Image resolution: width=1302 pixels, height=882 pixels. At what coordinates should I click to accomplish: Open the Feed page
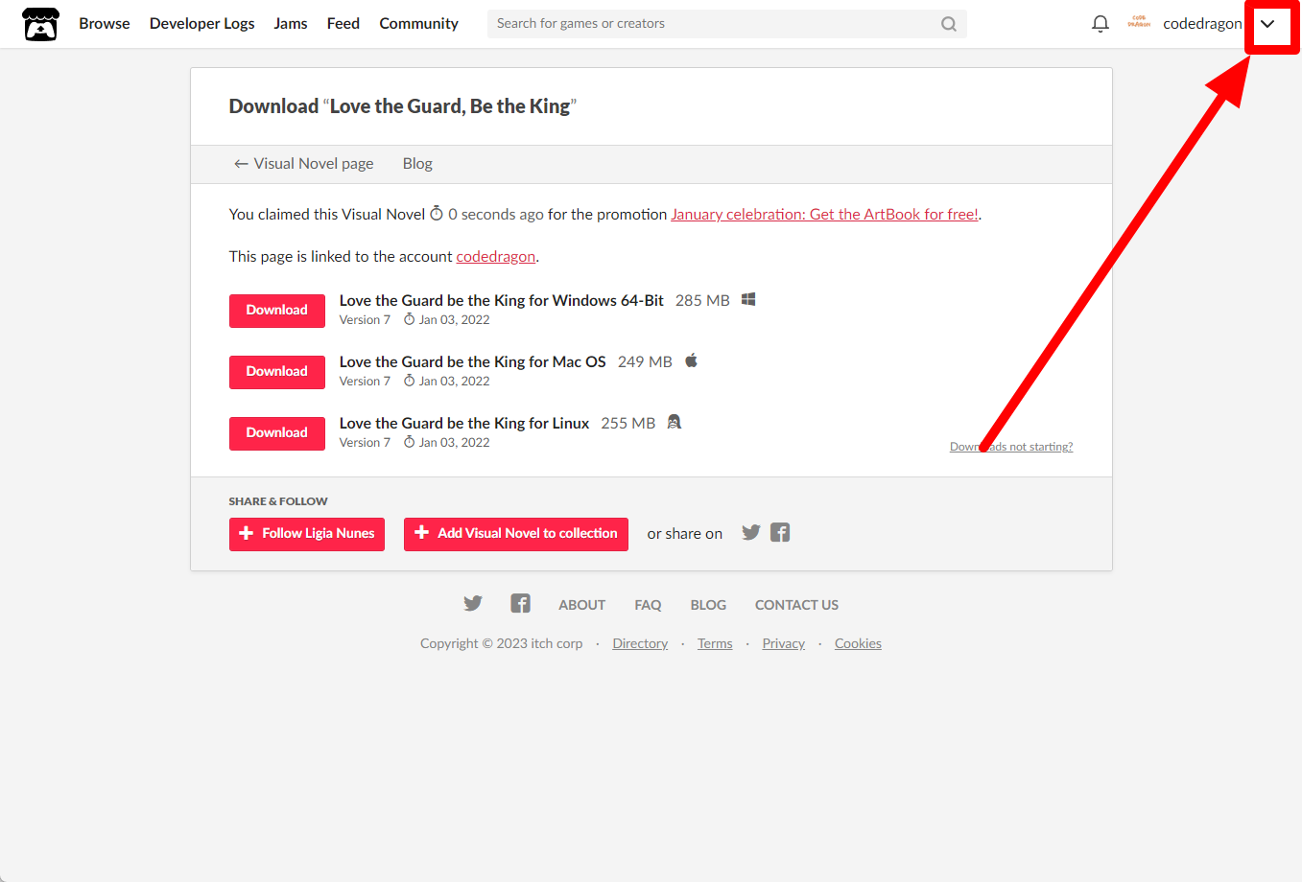click(x=343, y=24)
